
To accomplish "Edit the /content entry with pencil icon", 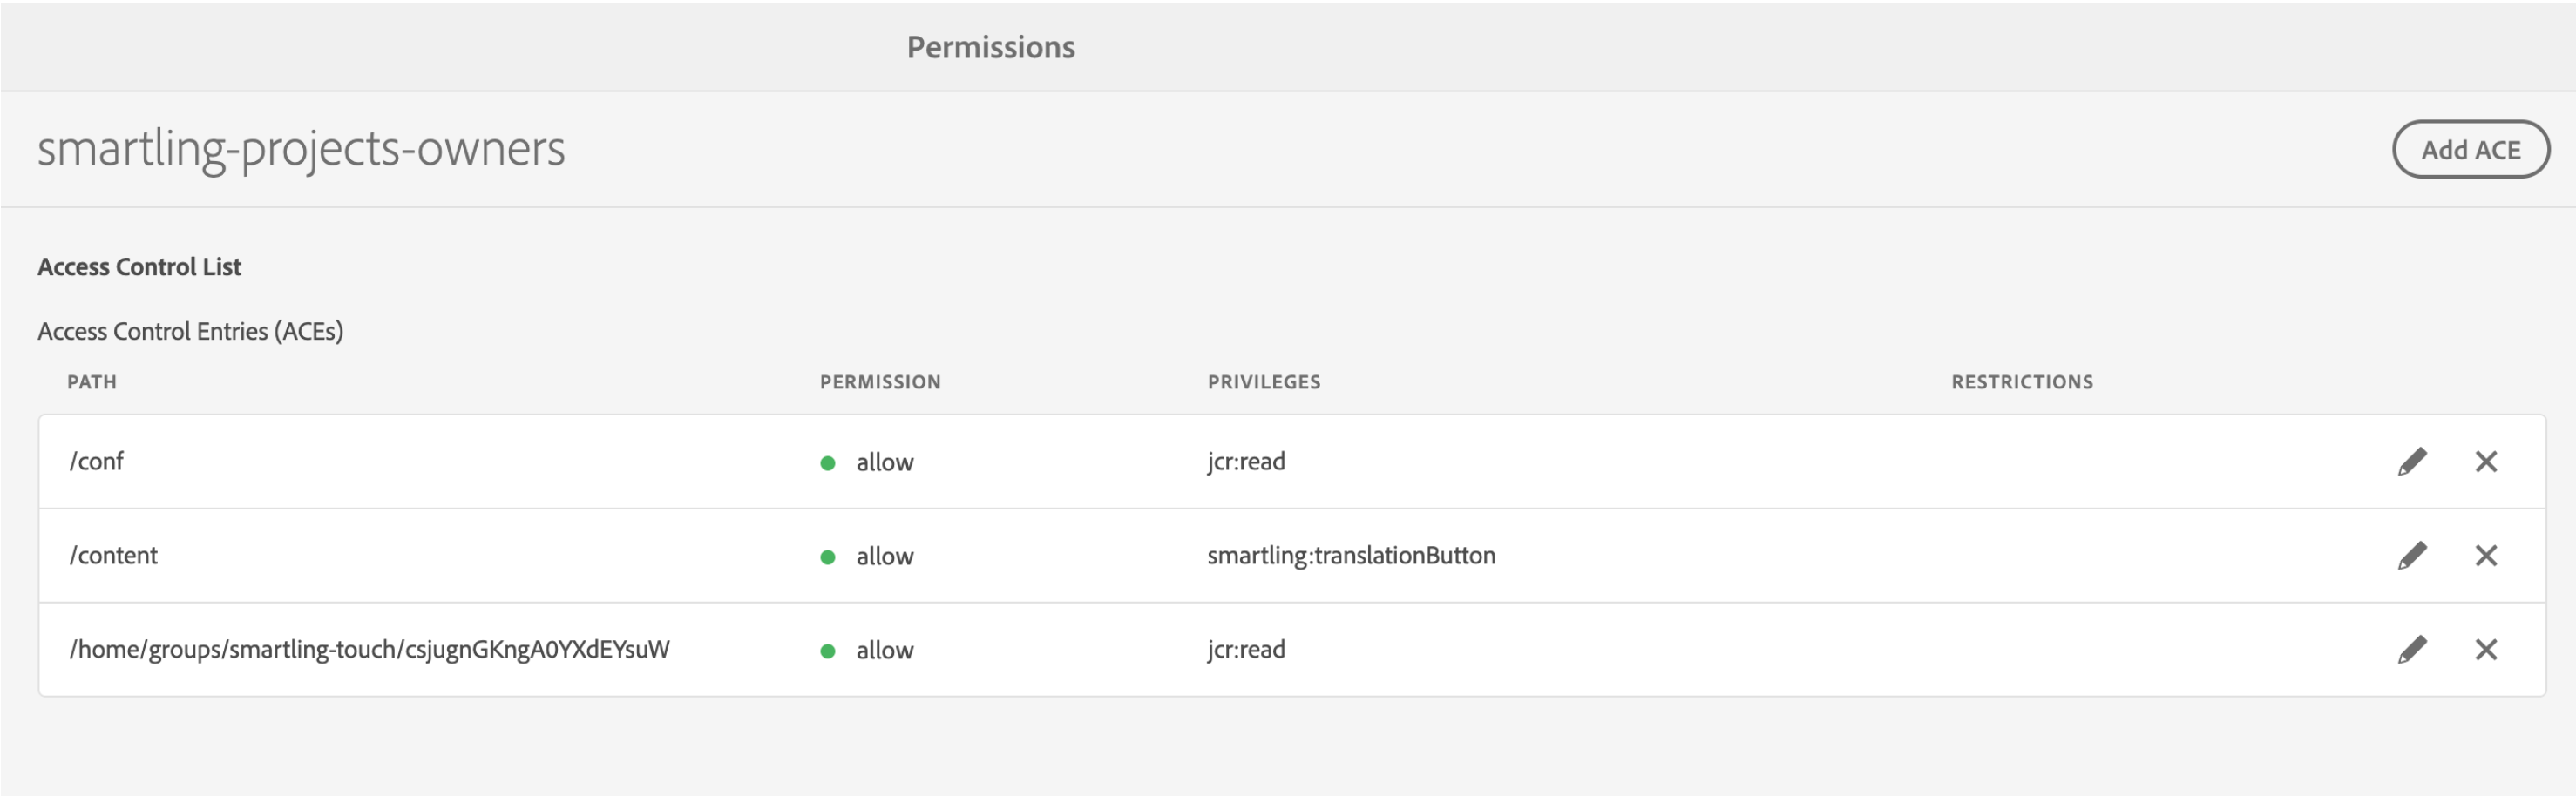I will tap(2412, 556).
